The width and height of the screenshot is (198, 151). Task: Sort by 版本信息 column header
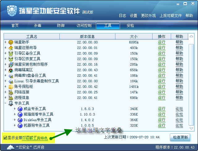coord(87,36)
